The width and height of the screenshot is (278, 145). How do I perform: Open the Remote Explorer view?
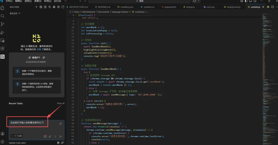[3, 41]
